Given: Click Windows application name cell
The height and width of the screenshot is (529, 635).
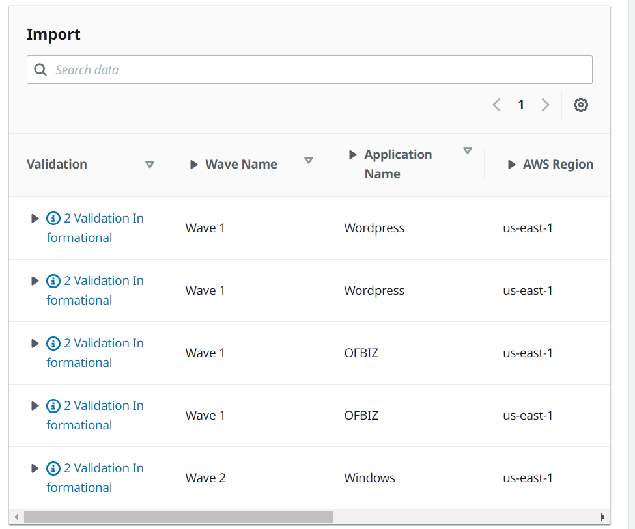Looking at the screenshot, I should click(369, 478).
